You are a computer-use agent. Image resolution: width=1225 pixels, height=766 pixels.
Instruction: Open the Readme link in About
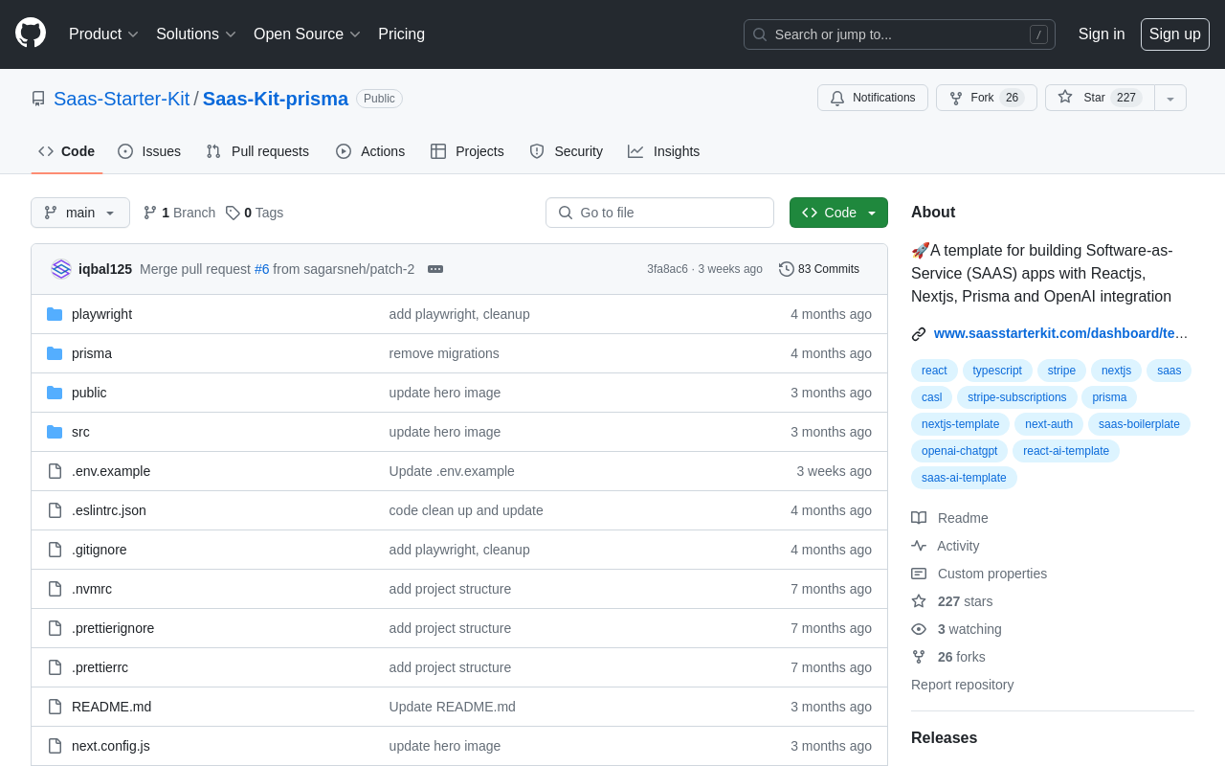point(962,518)
